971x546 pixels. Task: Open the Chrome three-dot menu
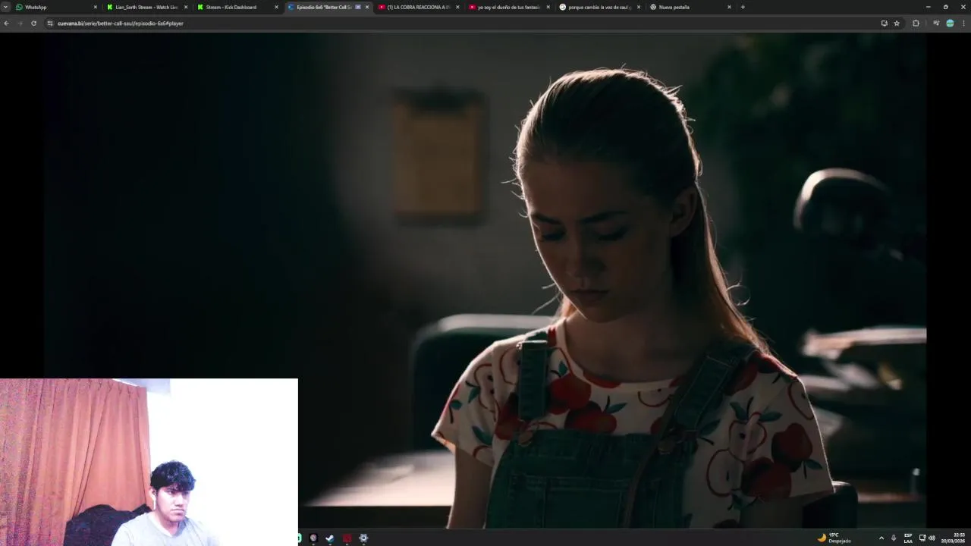pos(963,24)
